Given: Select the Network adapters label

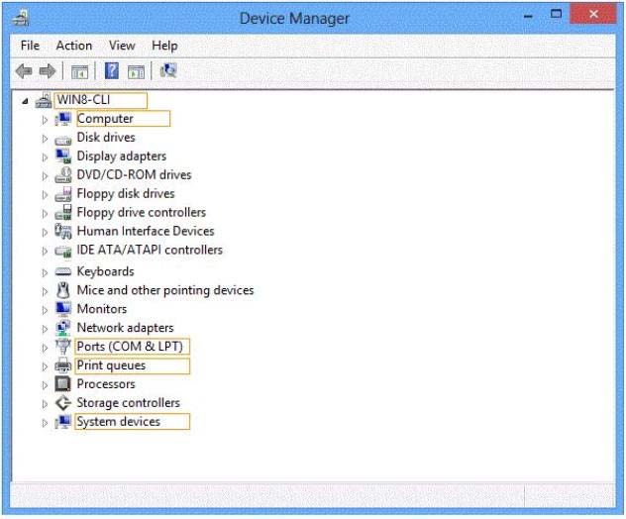Looking at the screenshot, I should click(x=125, y=328).
